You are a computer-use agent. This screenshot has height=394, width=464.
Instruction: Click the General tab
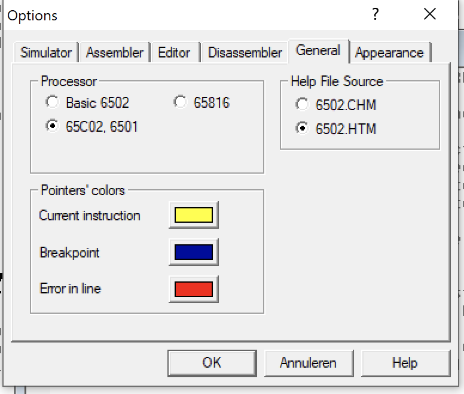point(318,50)
